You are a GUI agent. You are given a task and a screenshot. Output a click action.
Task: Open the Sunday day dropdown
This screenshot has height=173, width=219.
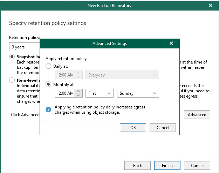pyautogui.click(x=138, y=93)
